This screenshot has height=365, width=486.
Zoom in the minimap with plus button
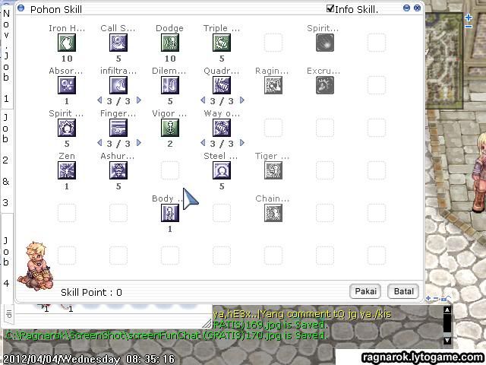(469, 17)
